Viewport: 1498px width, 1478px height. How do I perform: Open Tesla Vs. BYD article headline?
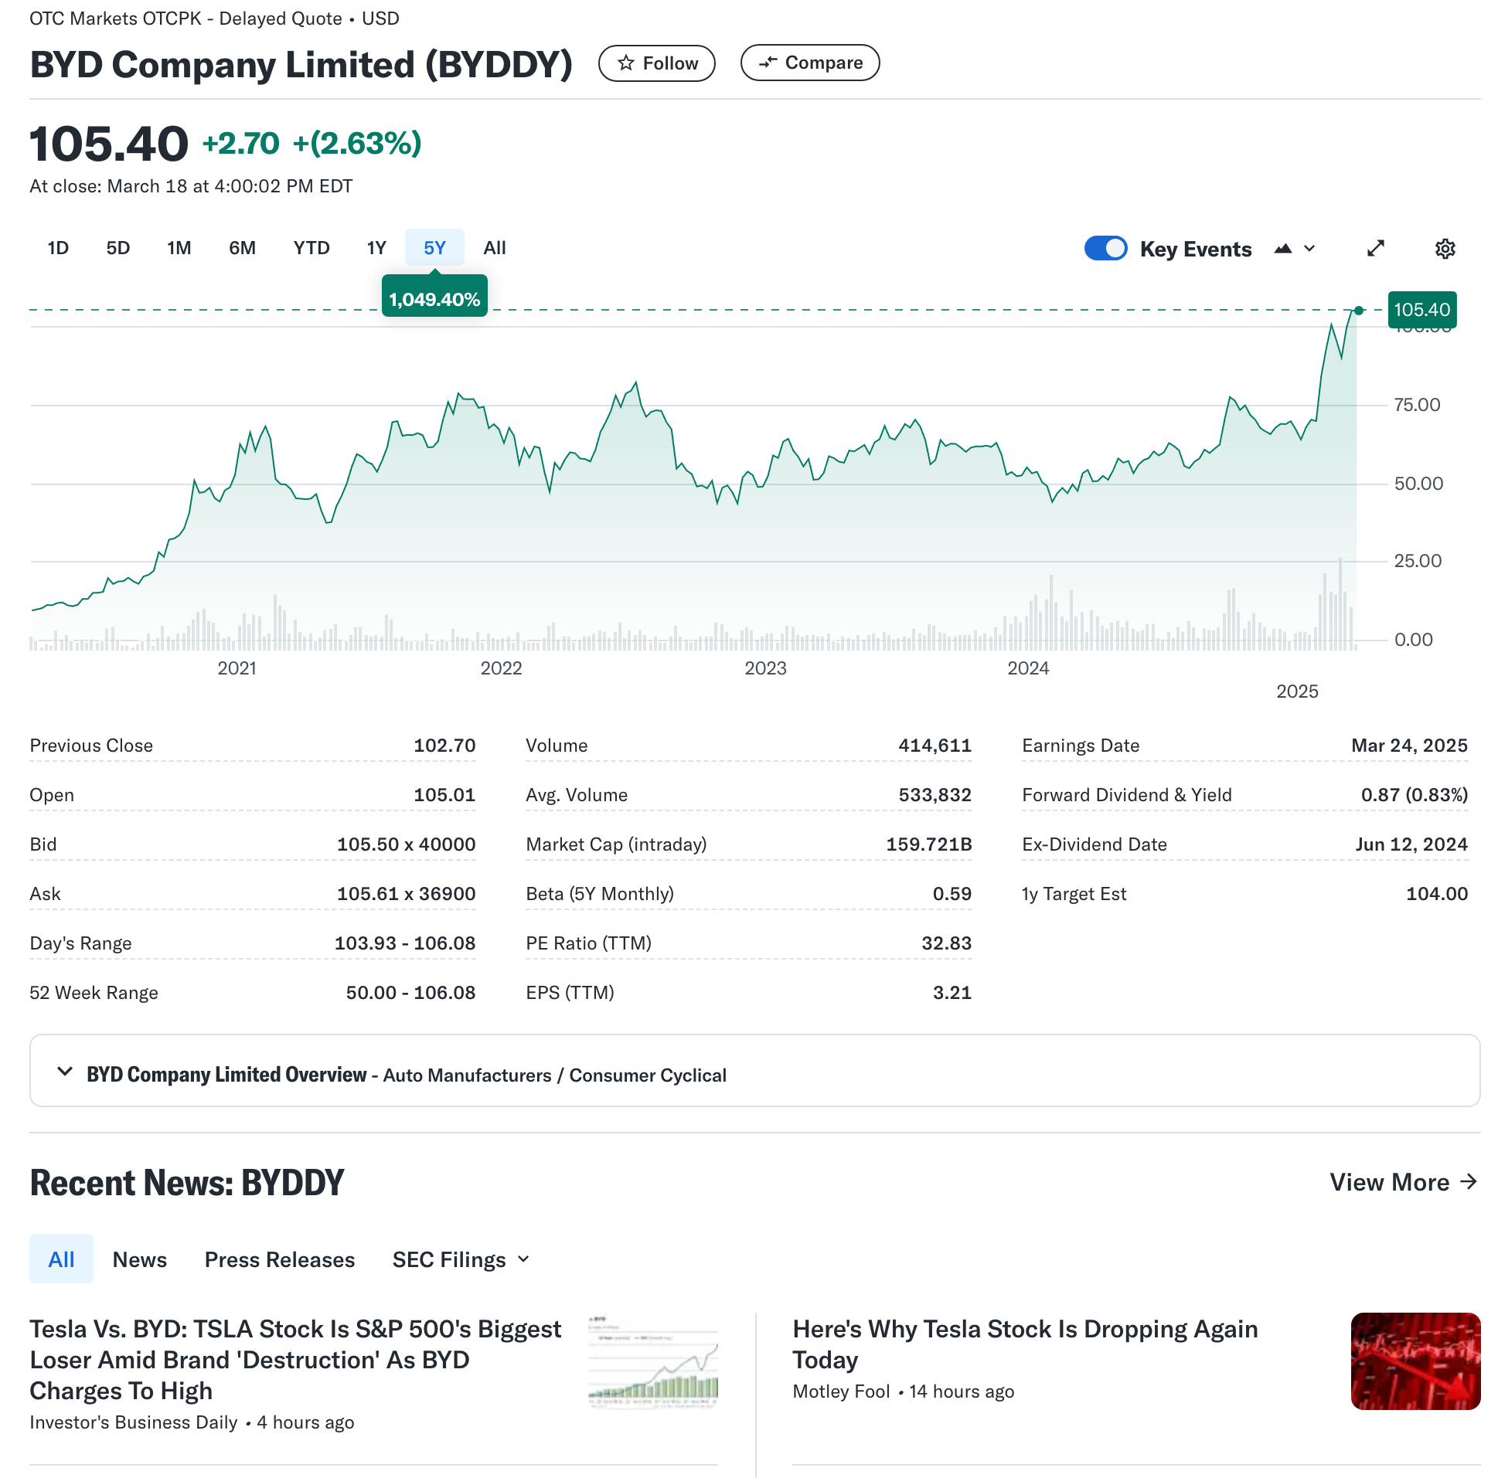pyautogui.click(x=294, y=1361)
